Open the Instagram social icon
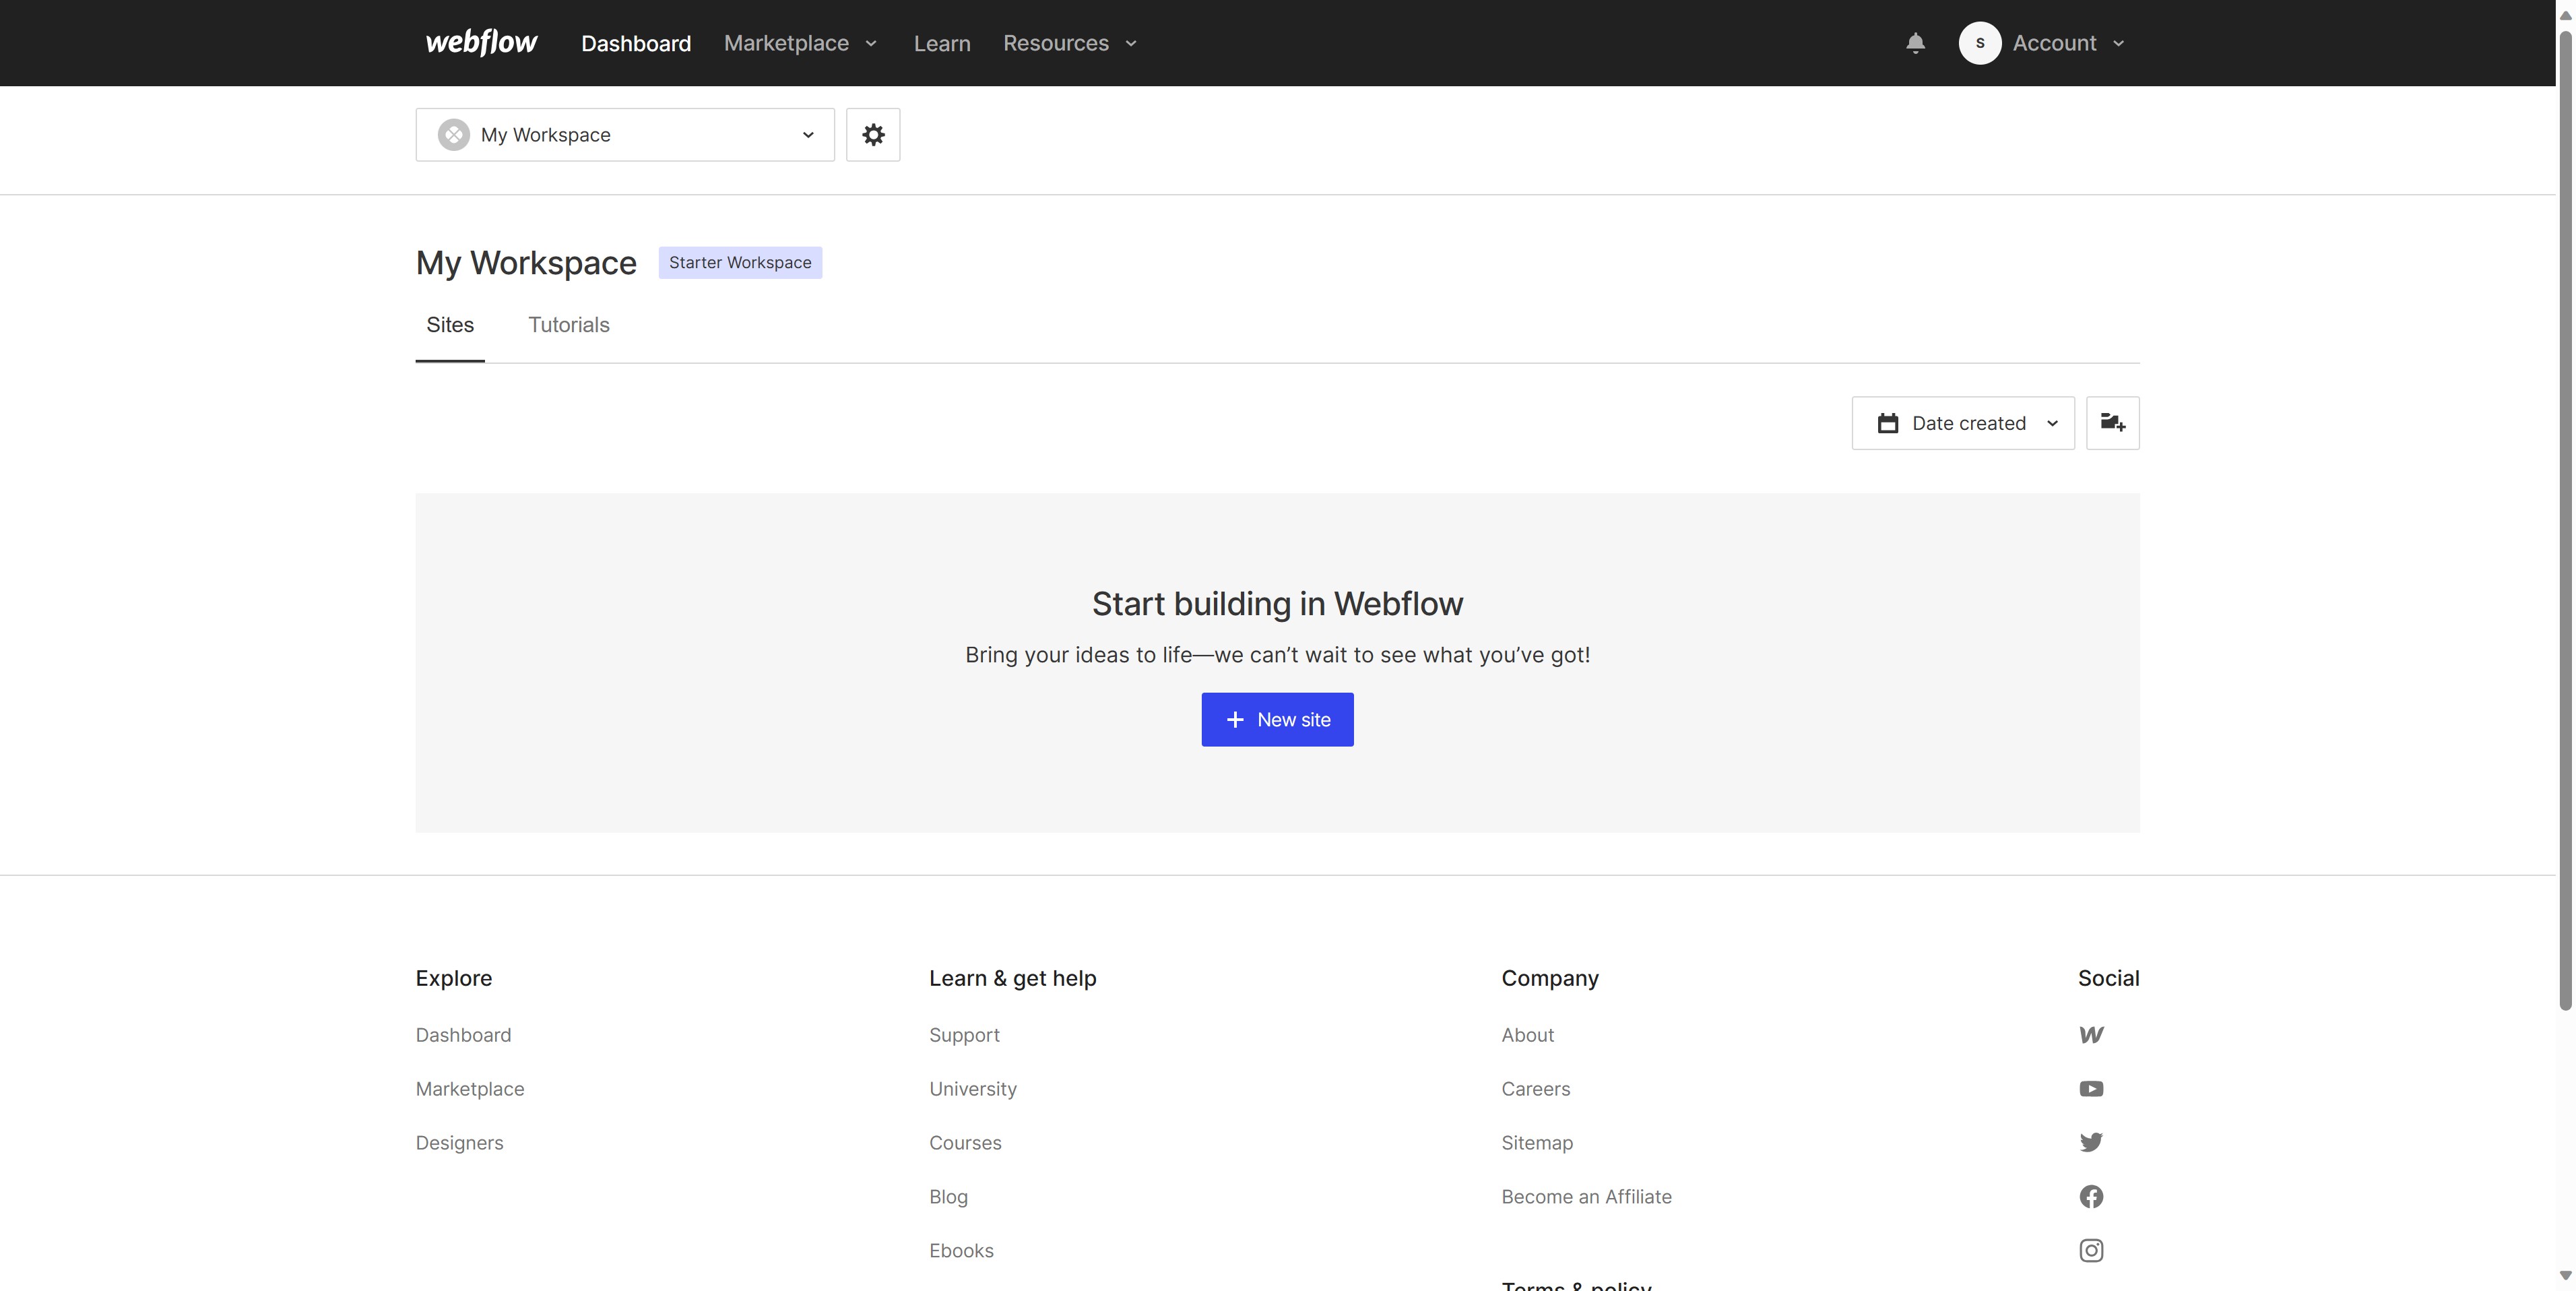The height and width of the screenshot is (1291, 2576). pyautogui.click(x=2091, y=1251)
